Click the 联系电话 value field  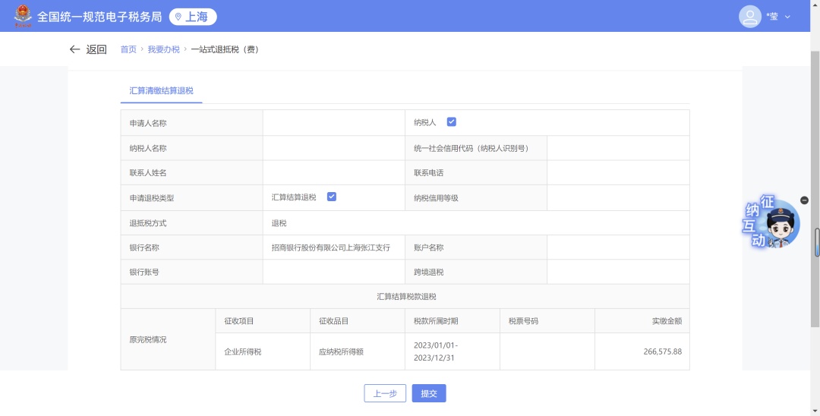pos(617,172)
